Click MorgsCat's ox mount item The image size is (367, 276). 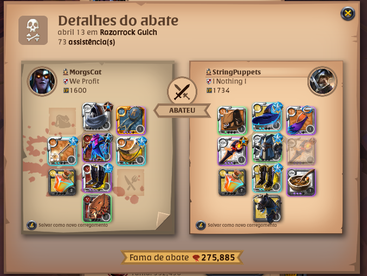click(x=96, y=208)
